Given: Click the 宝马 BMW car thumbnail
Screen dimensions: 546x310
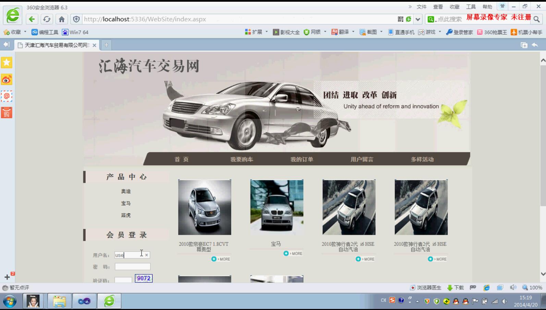Looking at the screenshot, I should coord(277,207).
